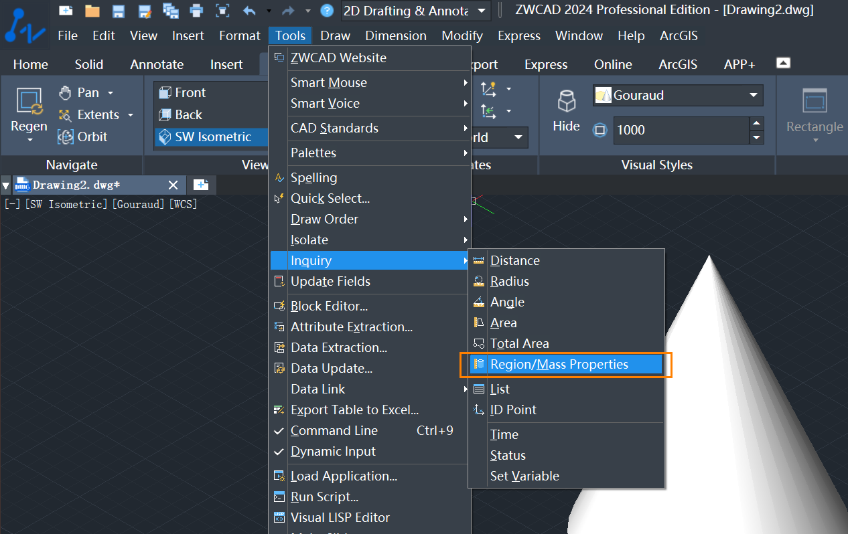Click the [SW Isometric] viewport label
The width and height of the screenshot is (848, 534).
click(x=66, y=204)
